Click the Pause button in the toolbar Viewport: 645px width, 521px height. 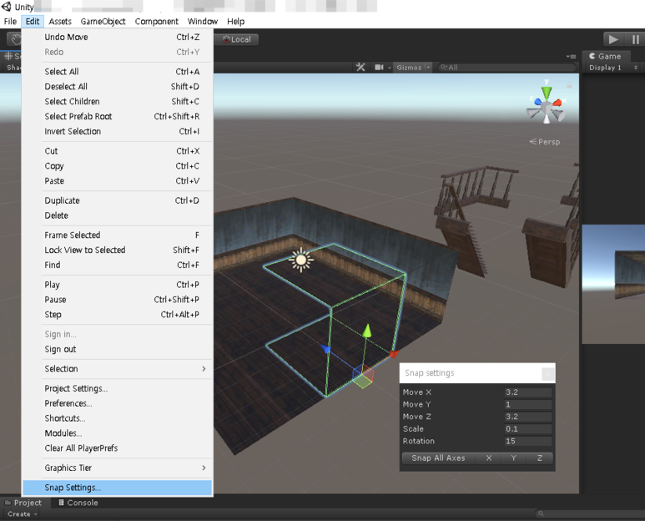pos(636,39)
